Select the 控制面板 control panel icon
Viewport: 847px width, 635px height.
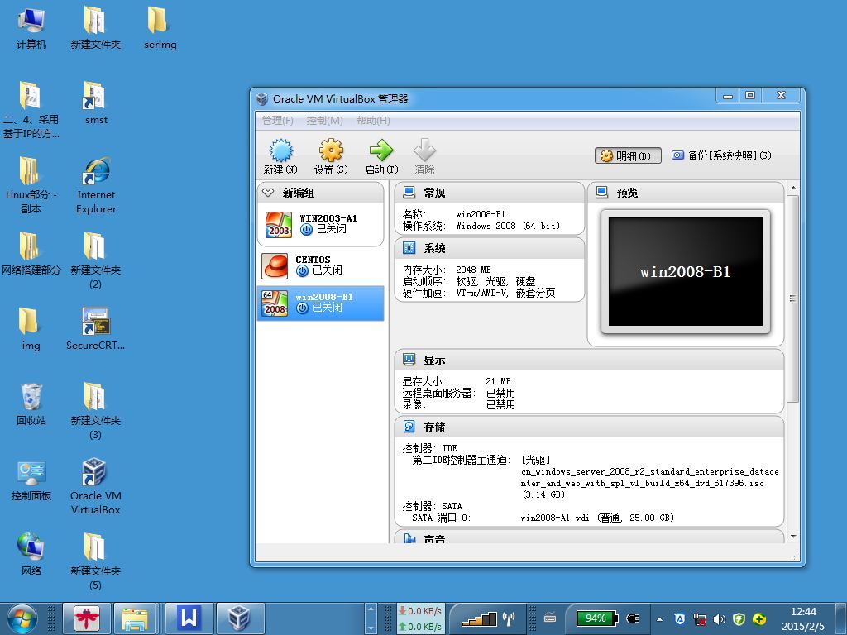(x=31, y=480)
